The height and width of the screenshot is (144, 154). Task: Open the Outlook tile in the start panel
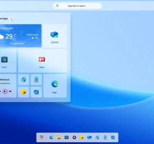(x=55, y=36)
